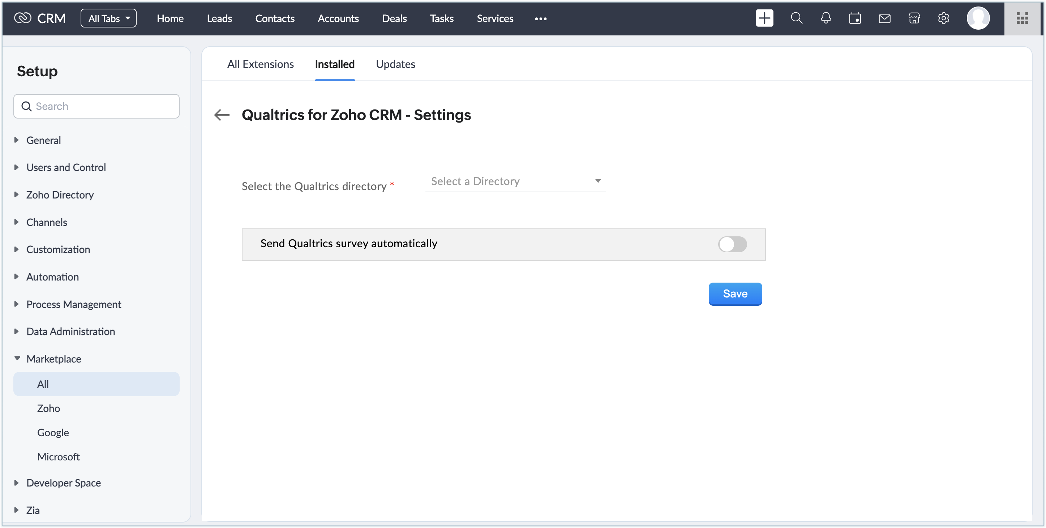Enable Send Qualtrics survey automatically toggle

click(732, 244)
